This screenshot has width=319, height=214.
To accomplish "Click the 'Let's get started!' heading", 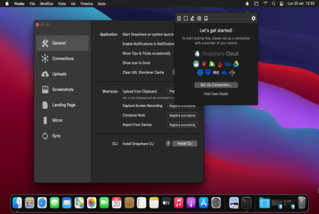I will 216,30.
